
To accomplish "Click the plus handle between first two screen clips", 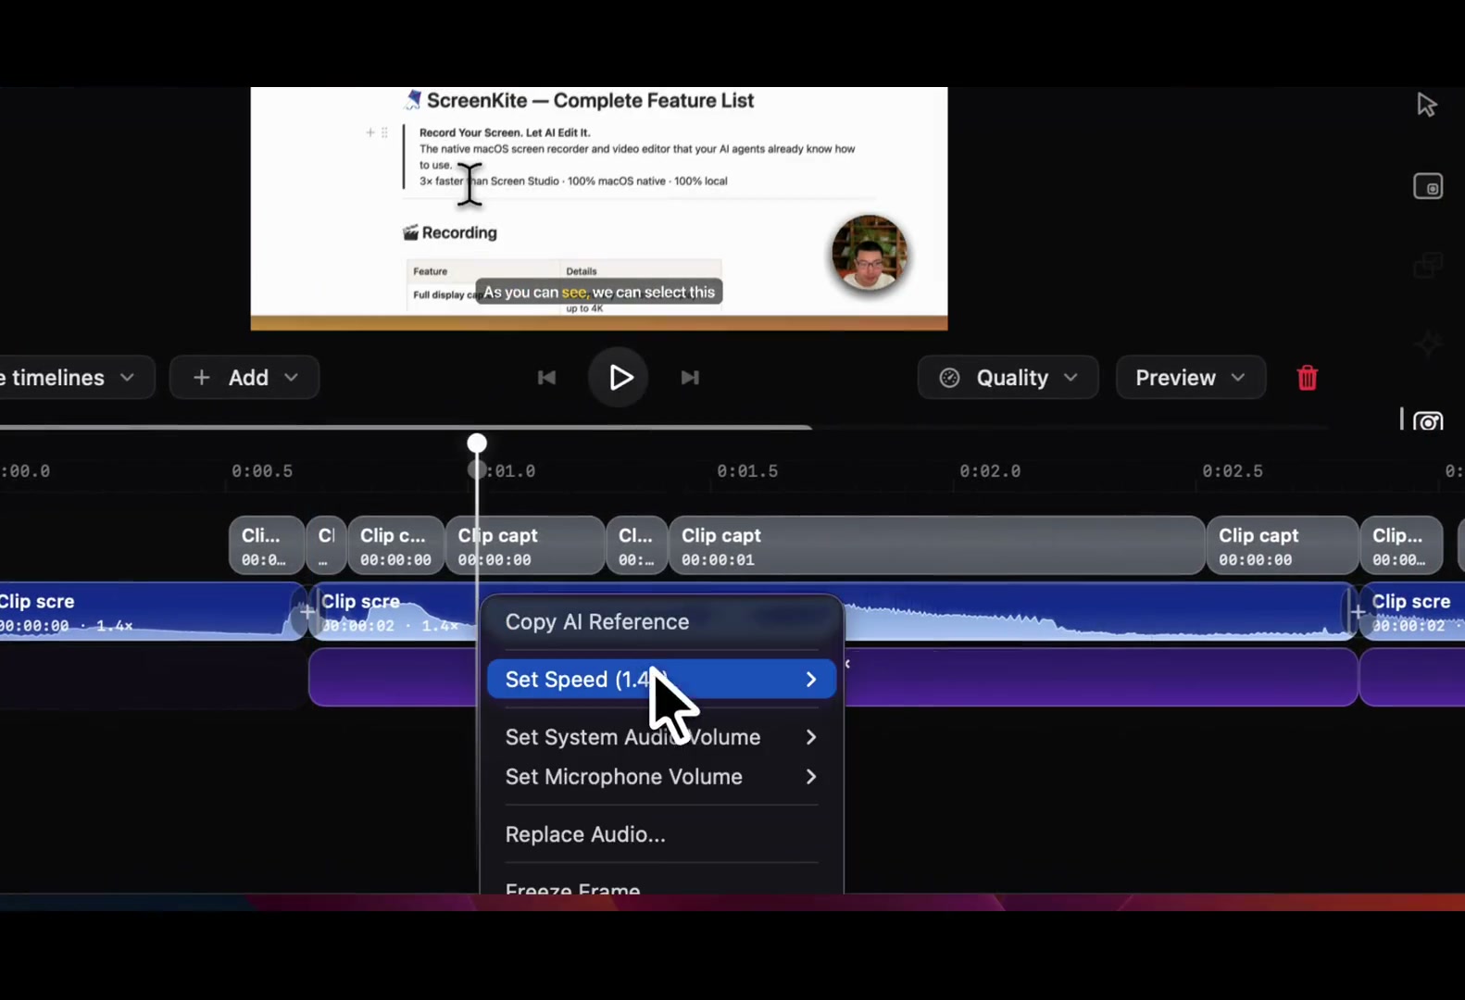I will point(307,612).
